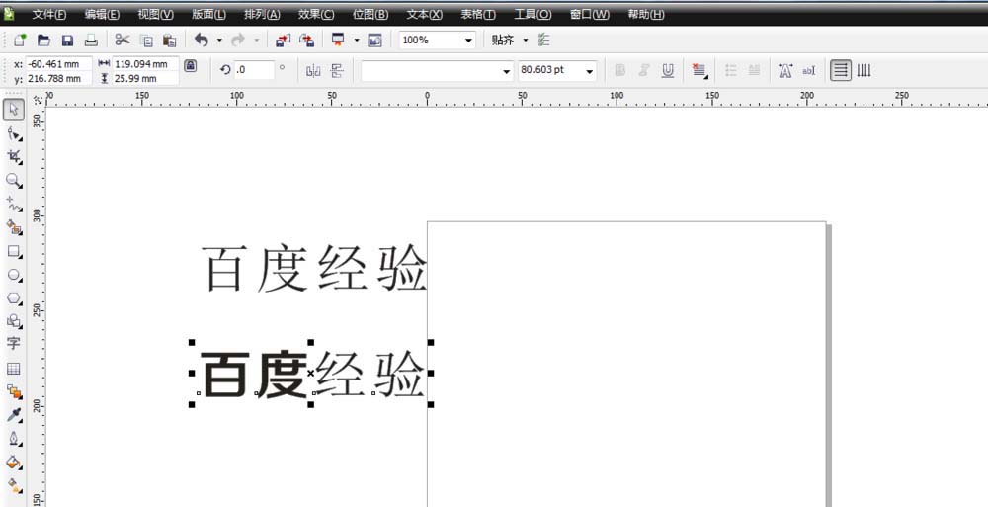Select the Ellipse tool
The image size is (988, 507).
pos(14,275)
